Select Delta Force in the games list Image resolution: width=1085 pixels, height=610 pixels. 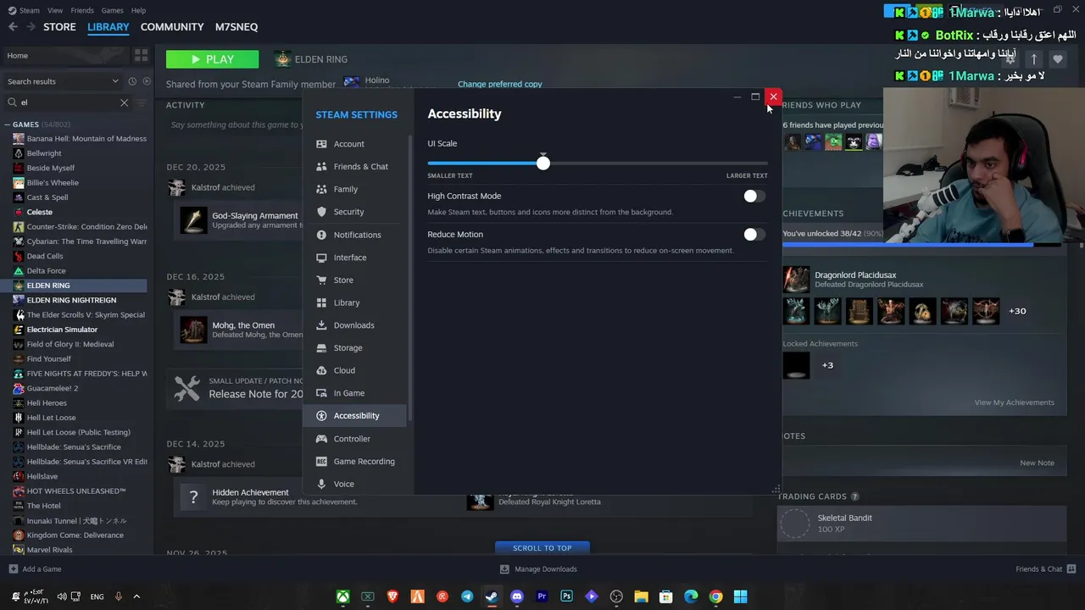click(x=46, y=271)
